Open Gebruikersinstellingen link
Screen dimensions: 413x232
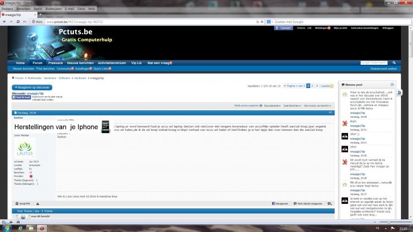(365, 28)
